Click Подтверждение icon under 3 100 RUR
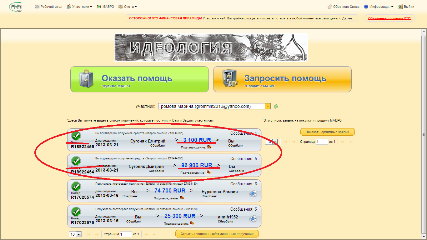 [x=209, y=147]
